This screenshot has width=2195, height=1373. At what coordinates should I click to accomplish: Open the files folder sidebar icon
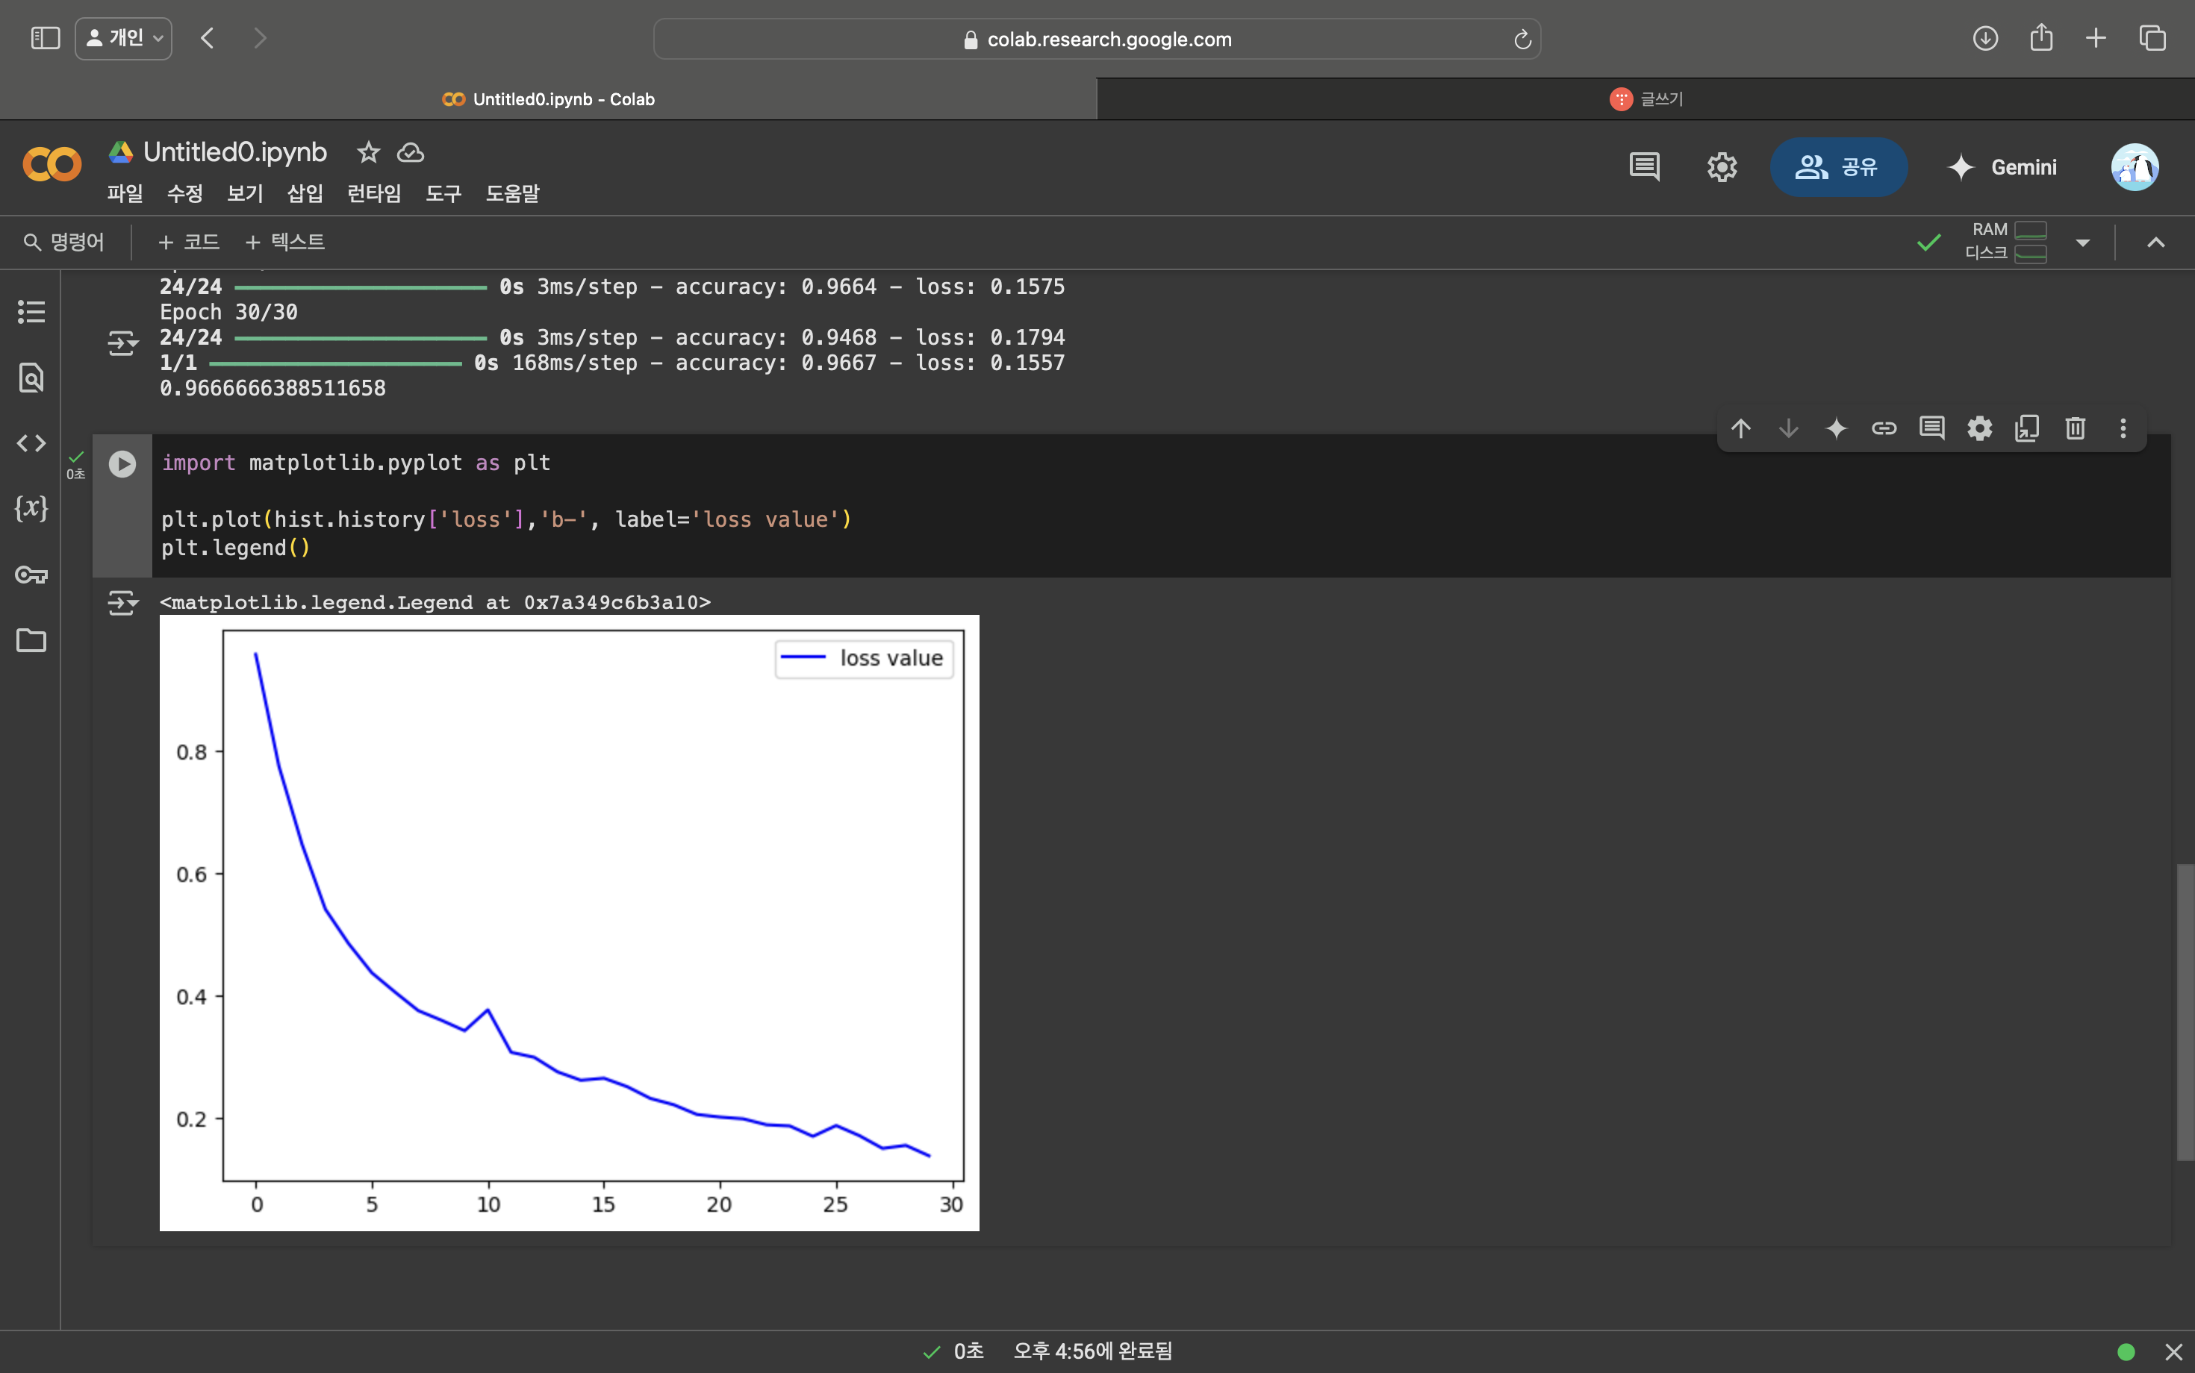[x=31, y=640]
